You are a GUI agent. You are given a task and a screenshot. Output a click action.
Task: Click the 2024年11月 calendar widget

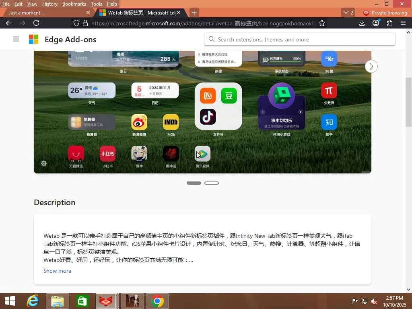pos(155,91)
